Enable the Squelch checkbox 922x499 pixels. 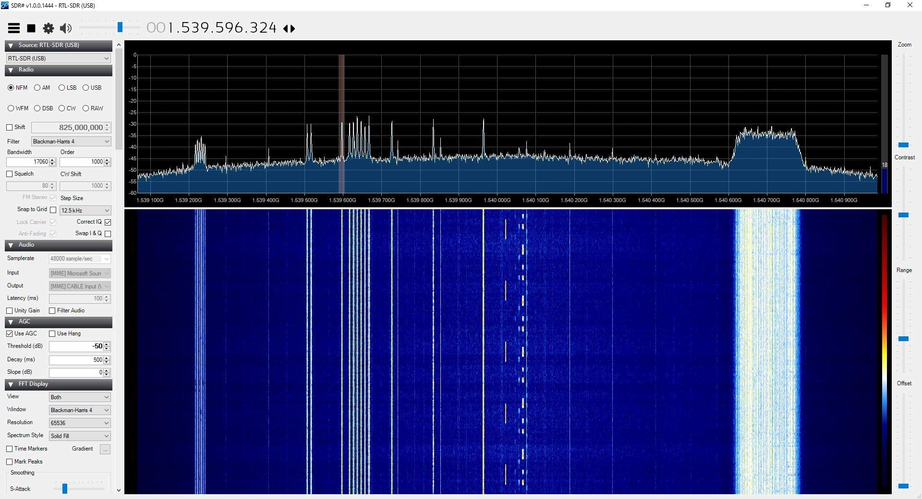tap(10, 174)
